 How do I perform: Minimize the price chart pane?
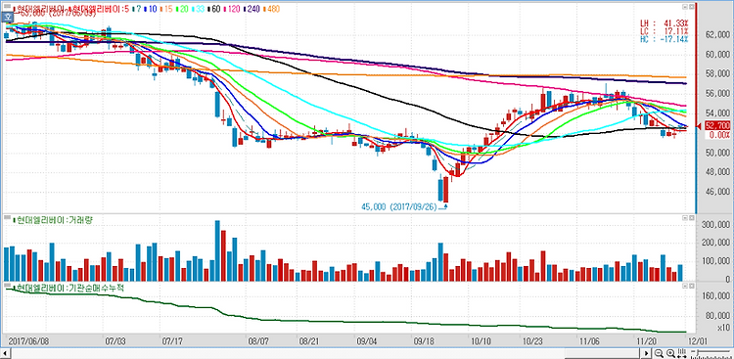click(684, 8)
